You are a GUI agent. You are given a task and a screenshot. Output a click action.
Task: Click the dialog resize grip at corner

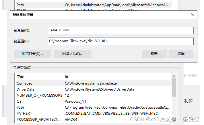195,61
